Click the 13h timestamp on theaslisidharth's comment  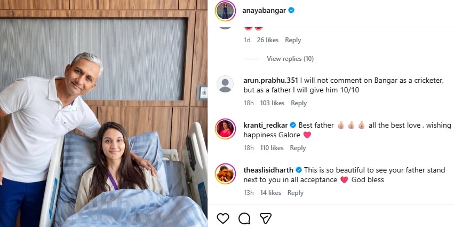[x=248, y=193]
